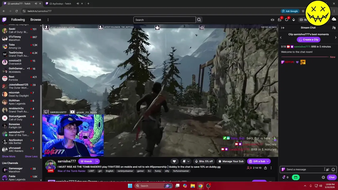Click the forfunstreamer tag
The width and height of the screenshot is (338, 190).
click(181, 171)
